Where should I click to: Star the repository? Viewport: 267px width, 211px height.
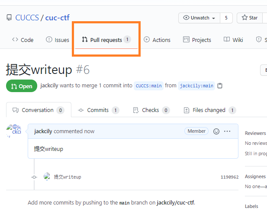(250, 18)
